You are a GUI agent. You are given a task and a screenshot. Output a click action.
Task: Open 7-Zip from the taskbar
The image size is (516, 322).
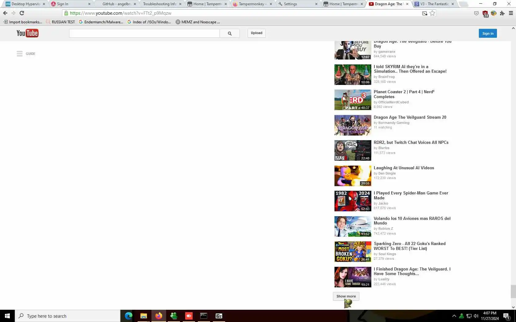(219, 316)
